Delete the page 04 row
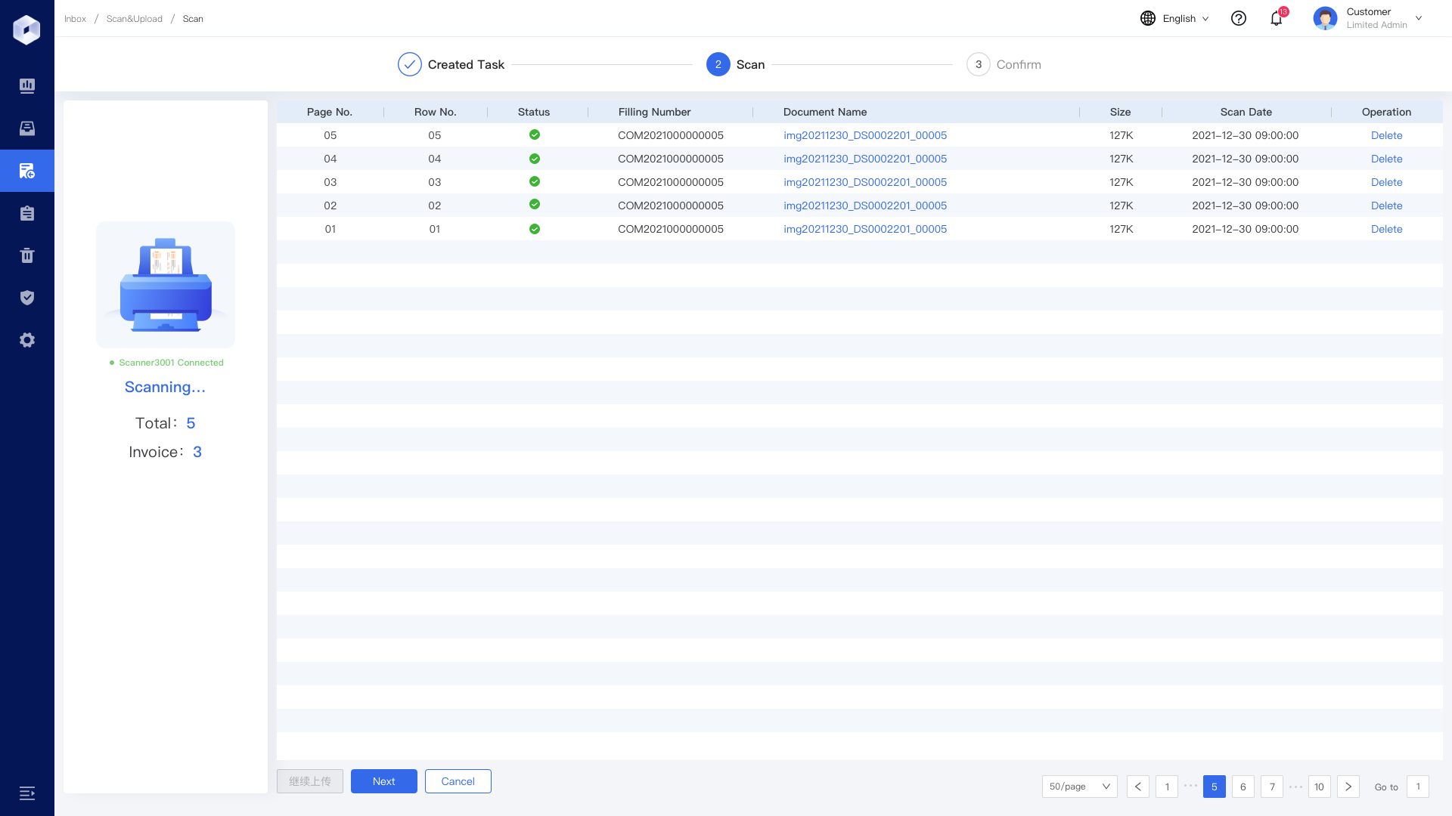This screenshot has height=816, width=1452. 1387,159
